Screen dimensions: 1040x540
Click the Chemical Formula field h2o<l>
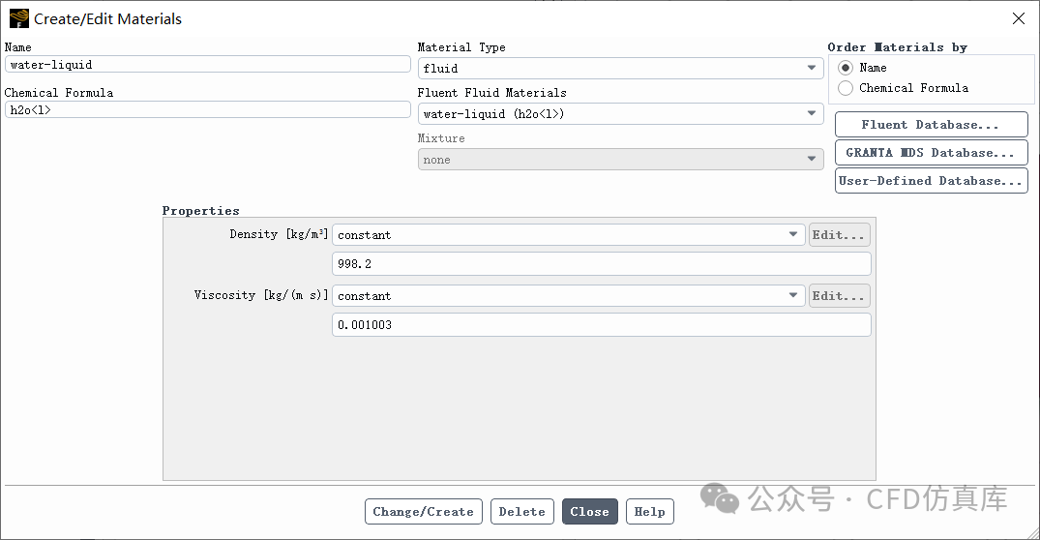(208, 110)
